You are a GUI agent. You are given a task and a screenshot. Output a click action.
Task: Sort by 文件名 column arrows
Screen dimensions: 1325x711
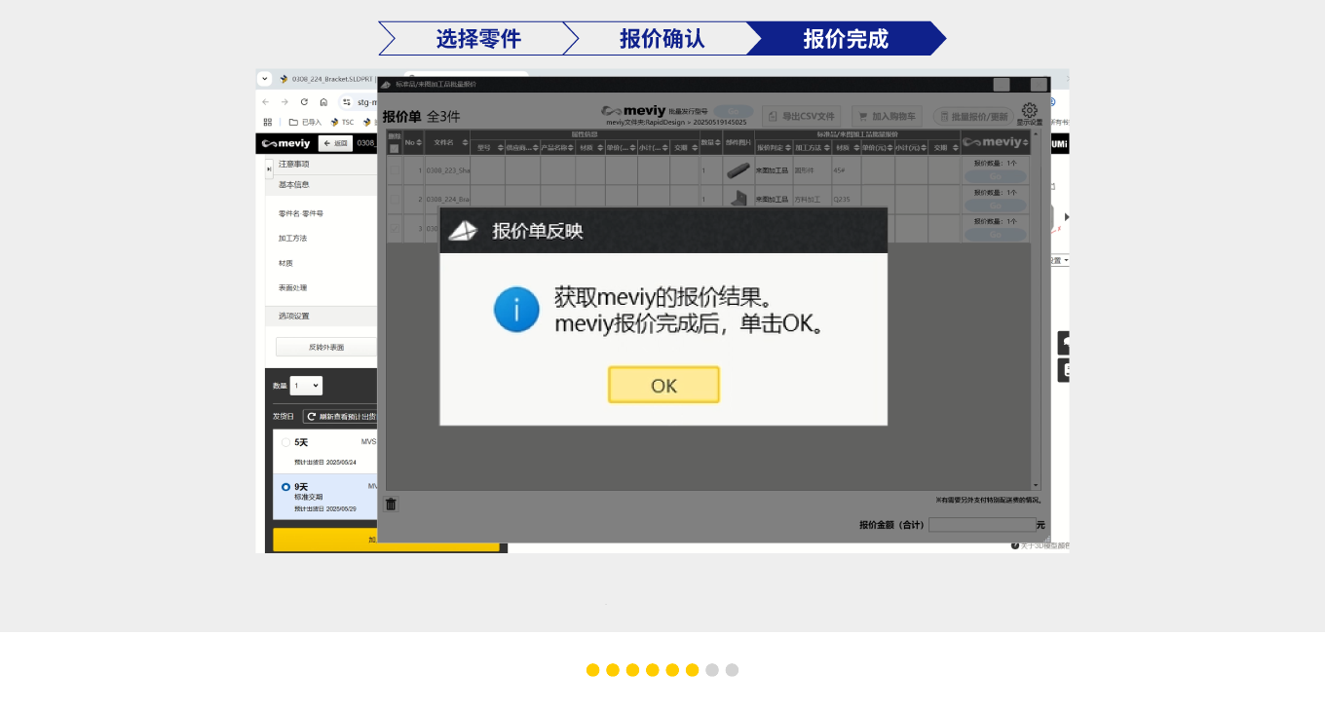(465, 143)
